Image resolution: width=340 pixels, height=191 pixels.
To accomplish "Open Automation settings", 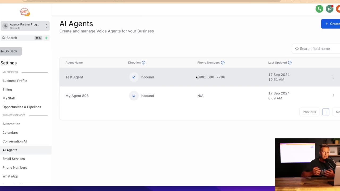I will coord(11,124).
